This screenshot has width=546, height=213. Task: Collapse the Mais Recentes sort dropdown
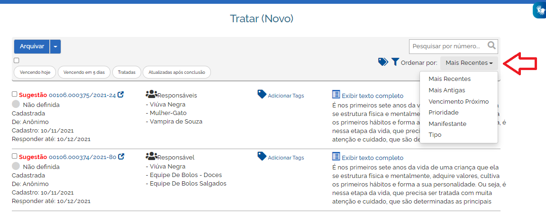tap(469, 63)
